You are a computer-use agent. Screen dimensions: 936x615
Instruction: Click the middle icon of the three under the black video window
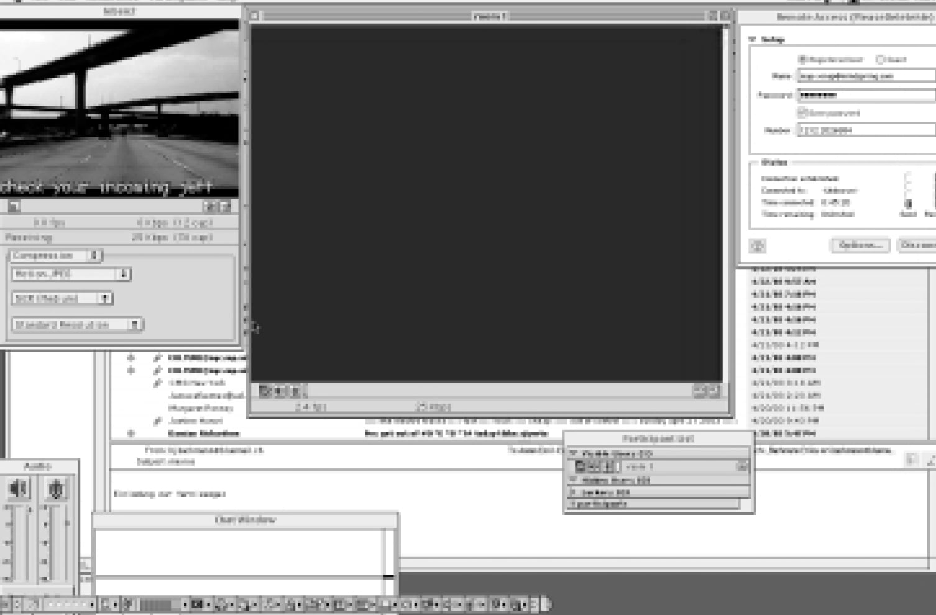[280, 391]
